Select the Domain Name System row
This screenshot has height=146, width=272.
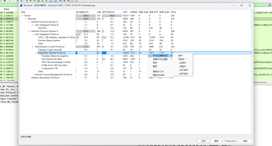pyautogui.click(x=49, y=41)
